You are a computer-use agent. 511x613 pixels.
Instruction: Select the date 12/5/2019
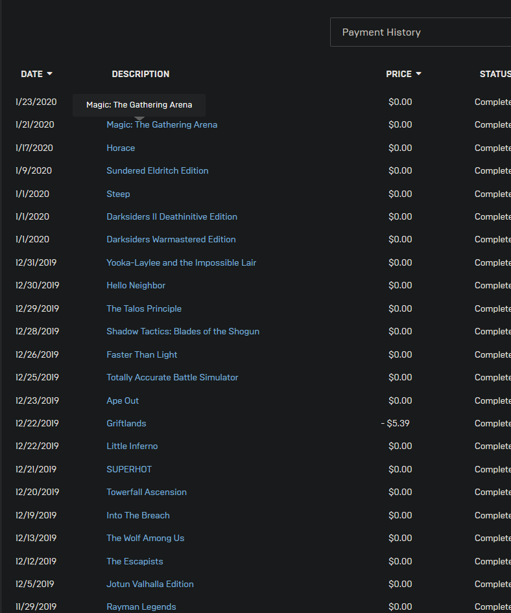tap(35, 584)
